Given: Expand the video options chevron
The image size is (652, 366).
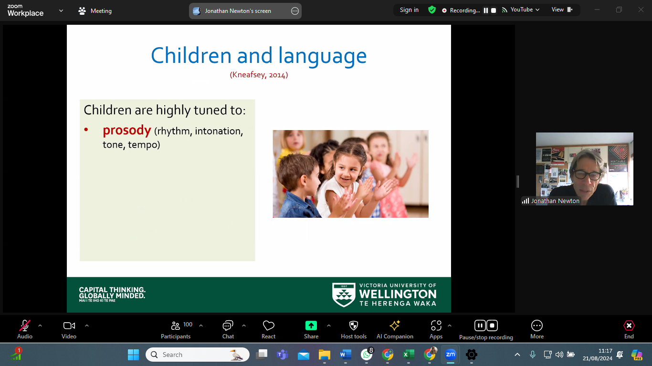Looking at the screenshot, I should click(87, 325).
